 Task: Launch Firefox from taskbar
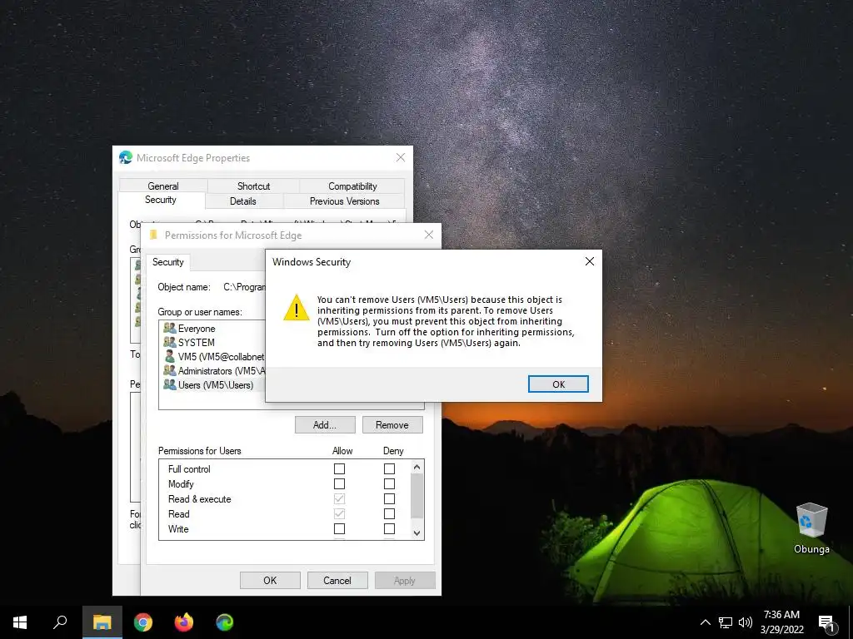tap(184, 622)
